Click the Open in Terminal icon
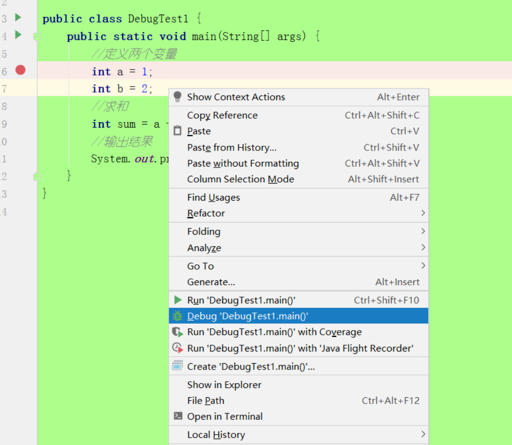This screenshot has width=512, height=445. [x=178, y=416]
